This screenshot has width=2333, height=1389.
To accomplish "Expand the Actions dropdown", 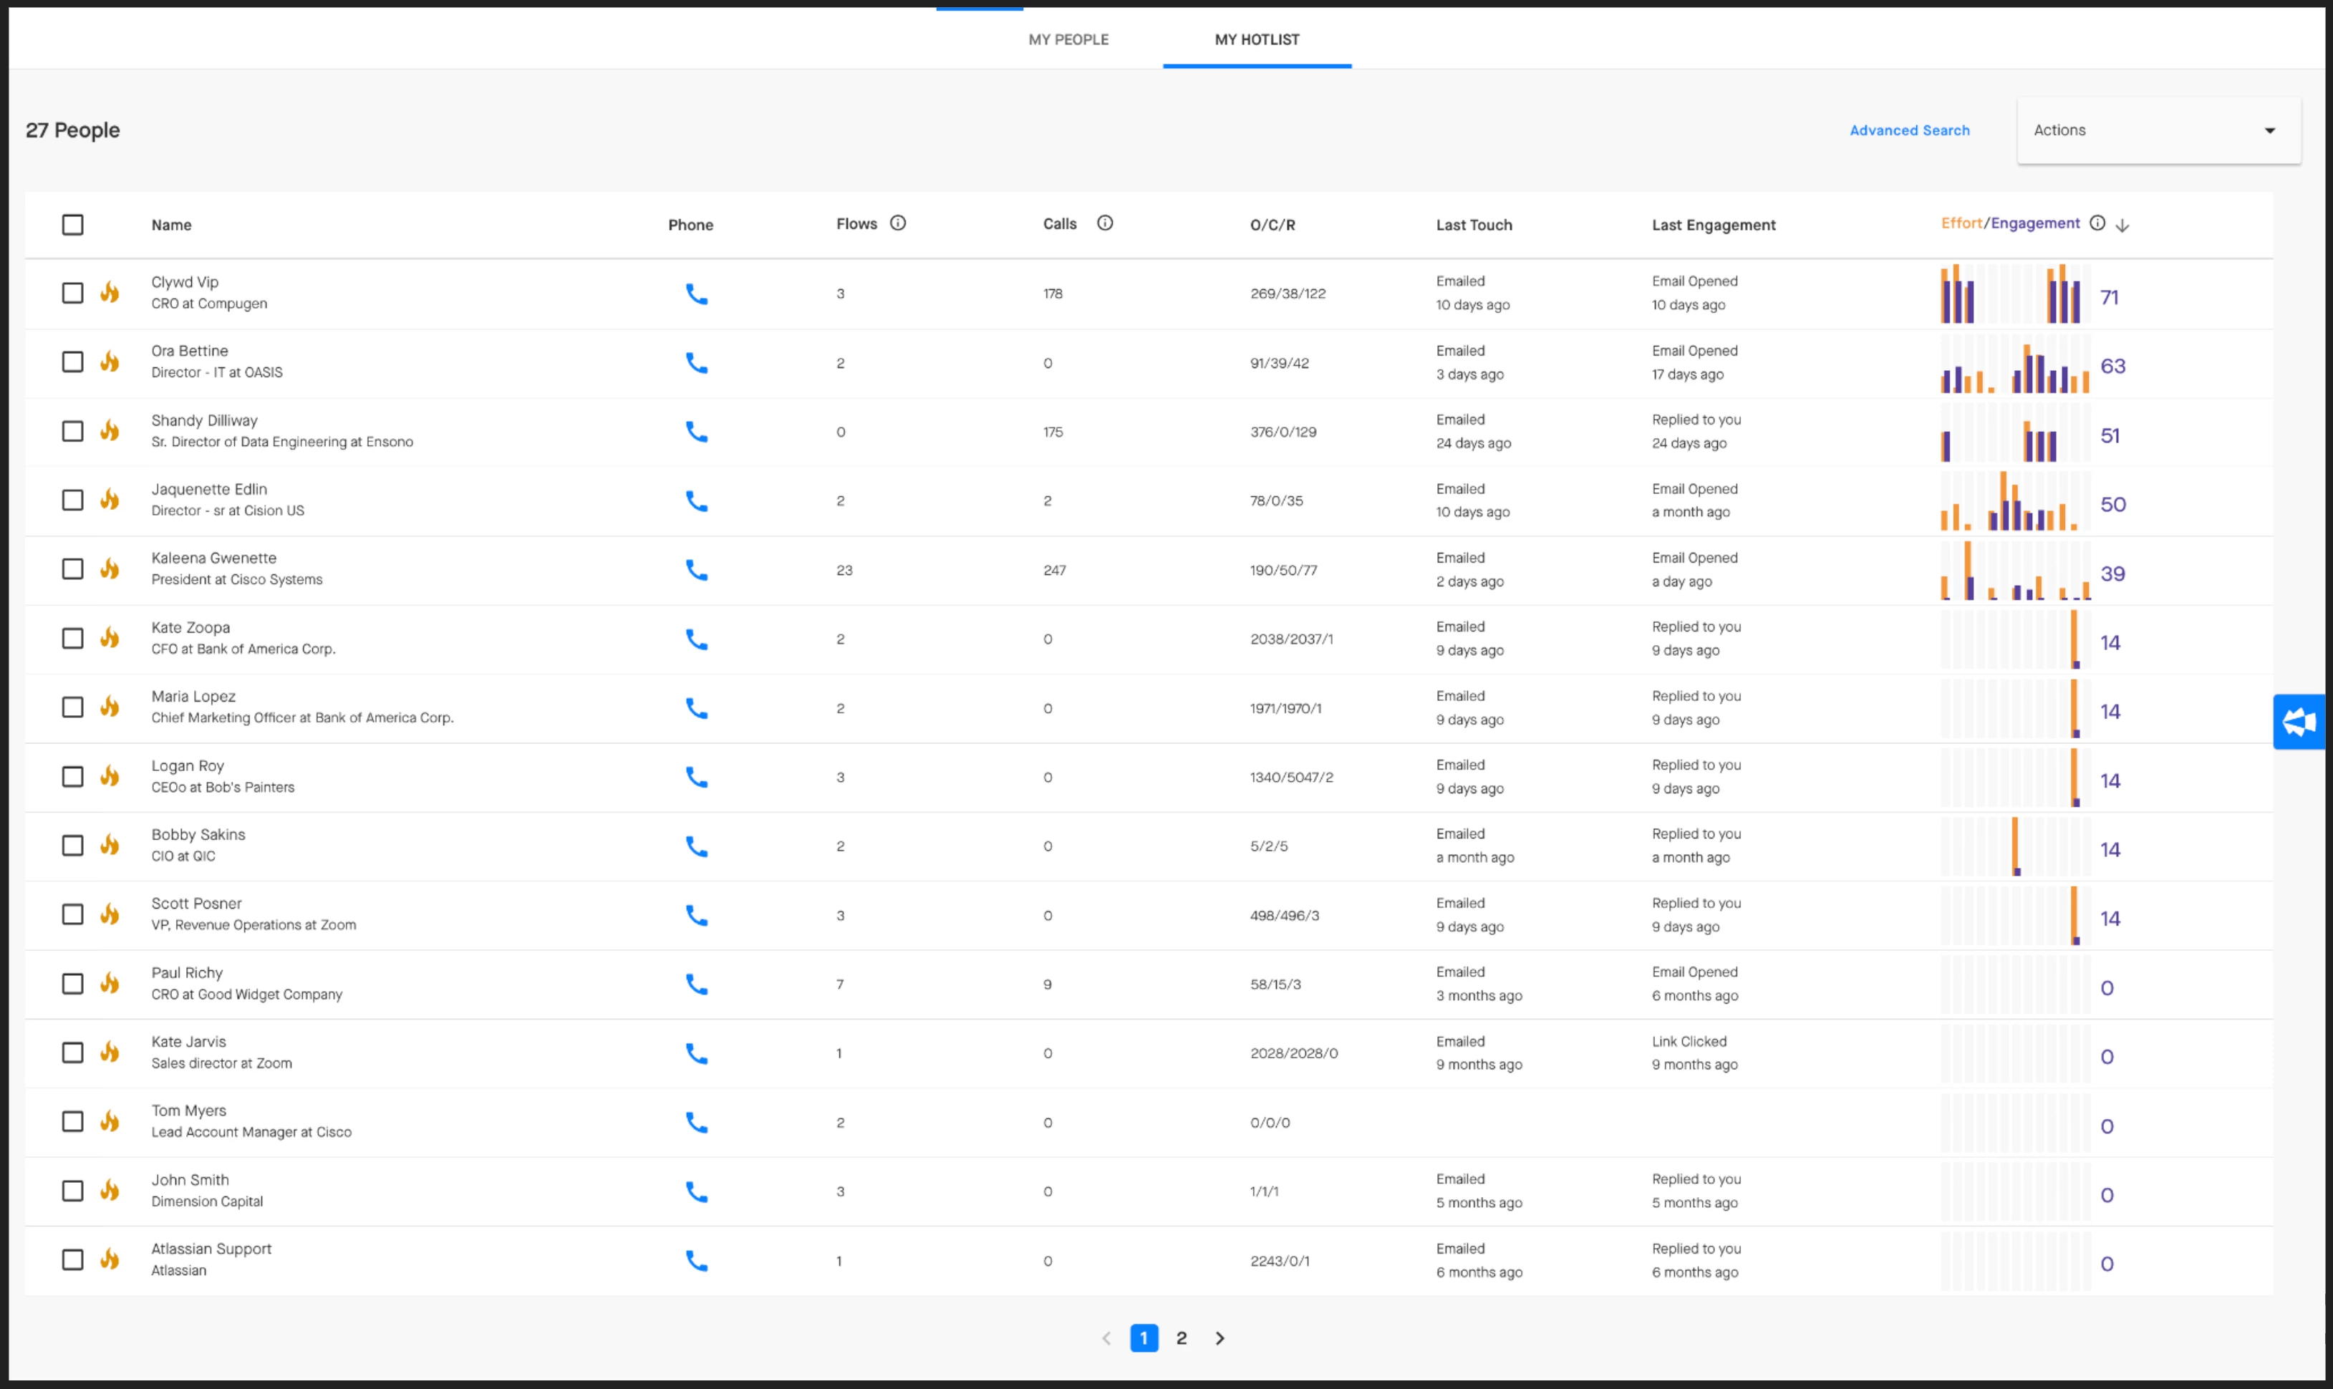I will (2158, 131).
